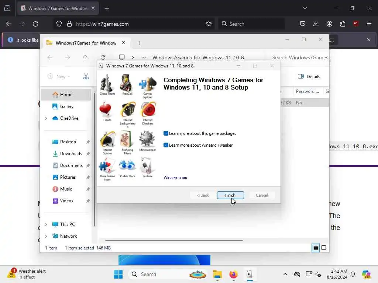
Task: Switch Explorer to details list view
Action: coord(316,248)
